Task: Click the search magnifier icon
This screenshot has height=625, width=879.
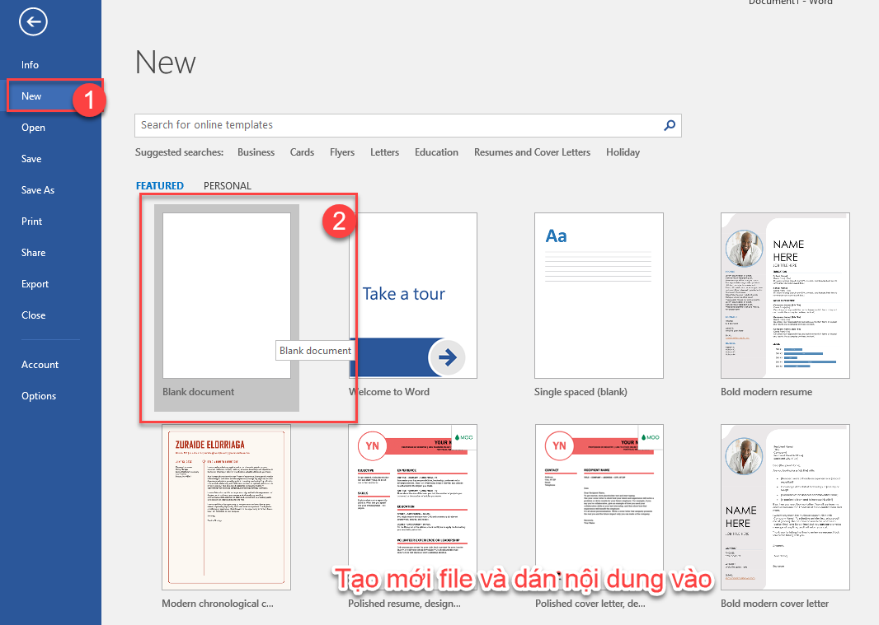Action: [x=670, y=125]
